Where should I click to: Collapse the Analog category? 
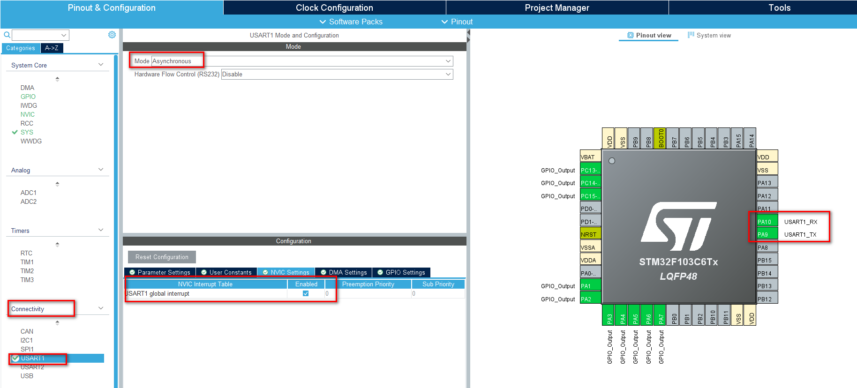101,170
